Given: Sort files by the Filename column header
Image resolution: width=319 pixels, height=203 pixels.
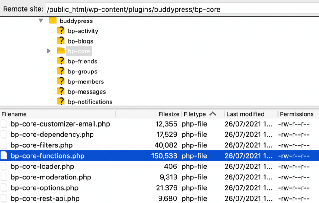Looking at the screenshot, I should [x=14, y=114].
